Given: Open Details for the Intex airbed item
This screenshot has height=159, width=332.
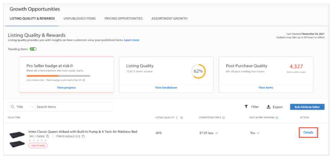Looking at the screenshot, I should point(308,132).
